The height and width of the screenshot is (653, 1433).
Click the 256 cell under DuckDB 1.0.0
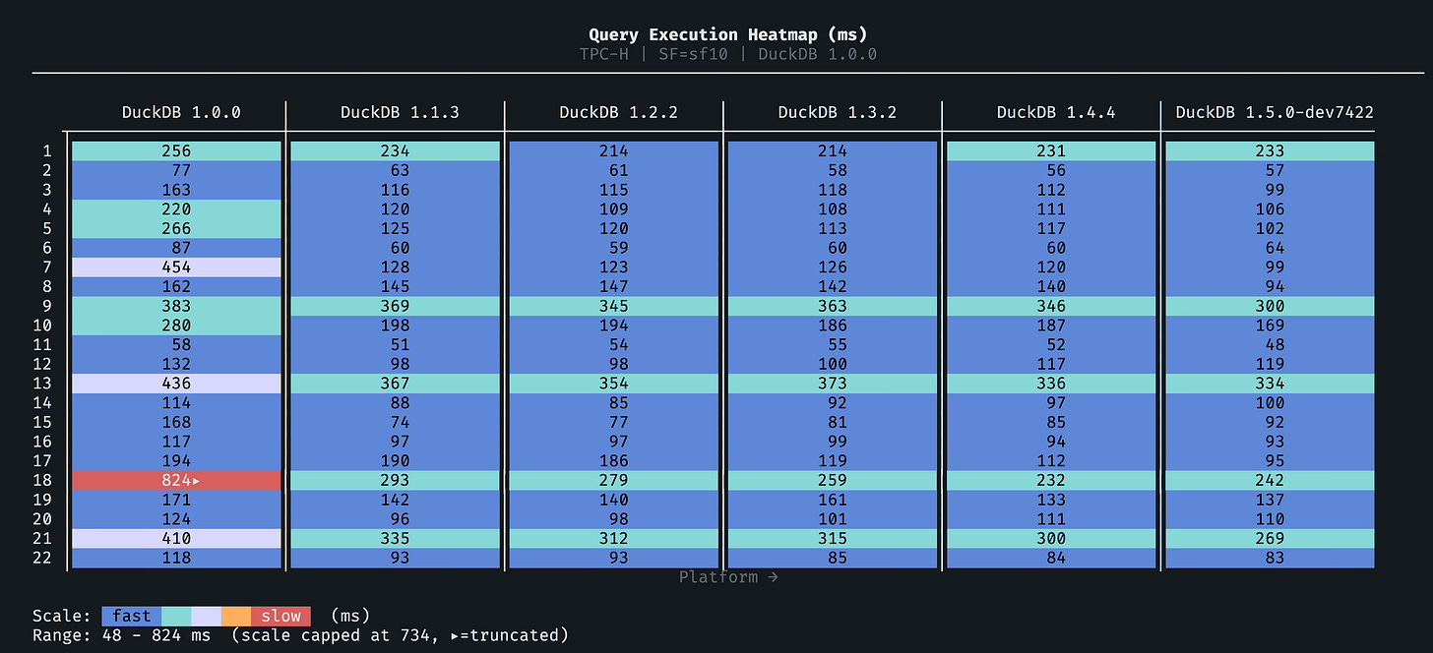tap(177, 151)
